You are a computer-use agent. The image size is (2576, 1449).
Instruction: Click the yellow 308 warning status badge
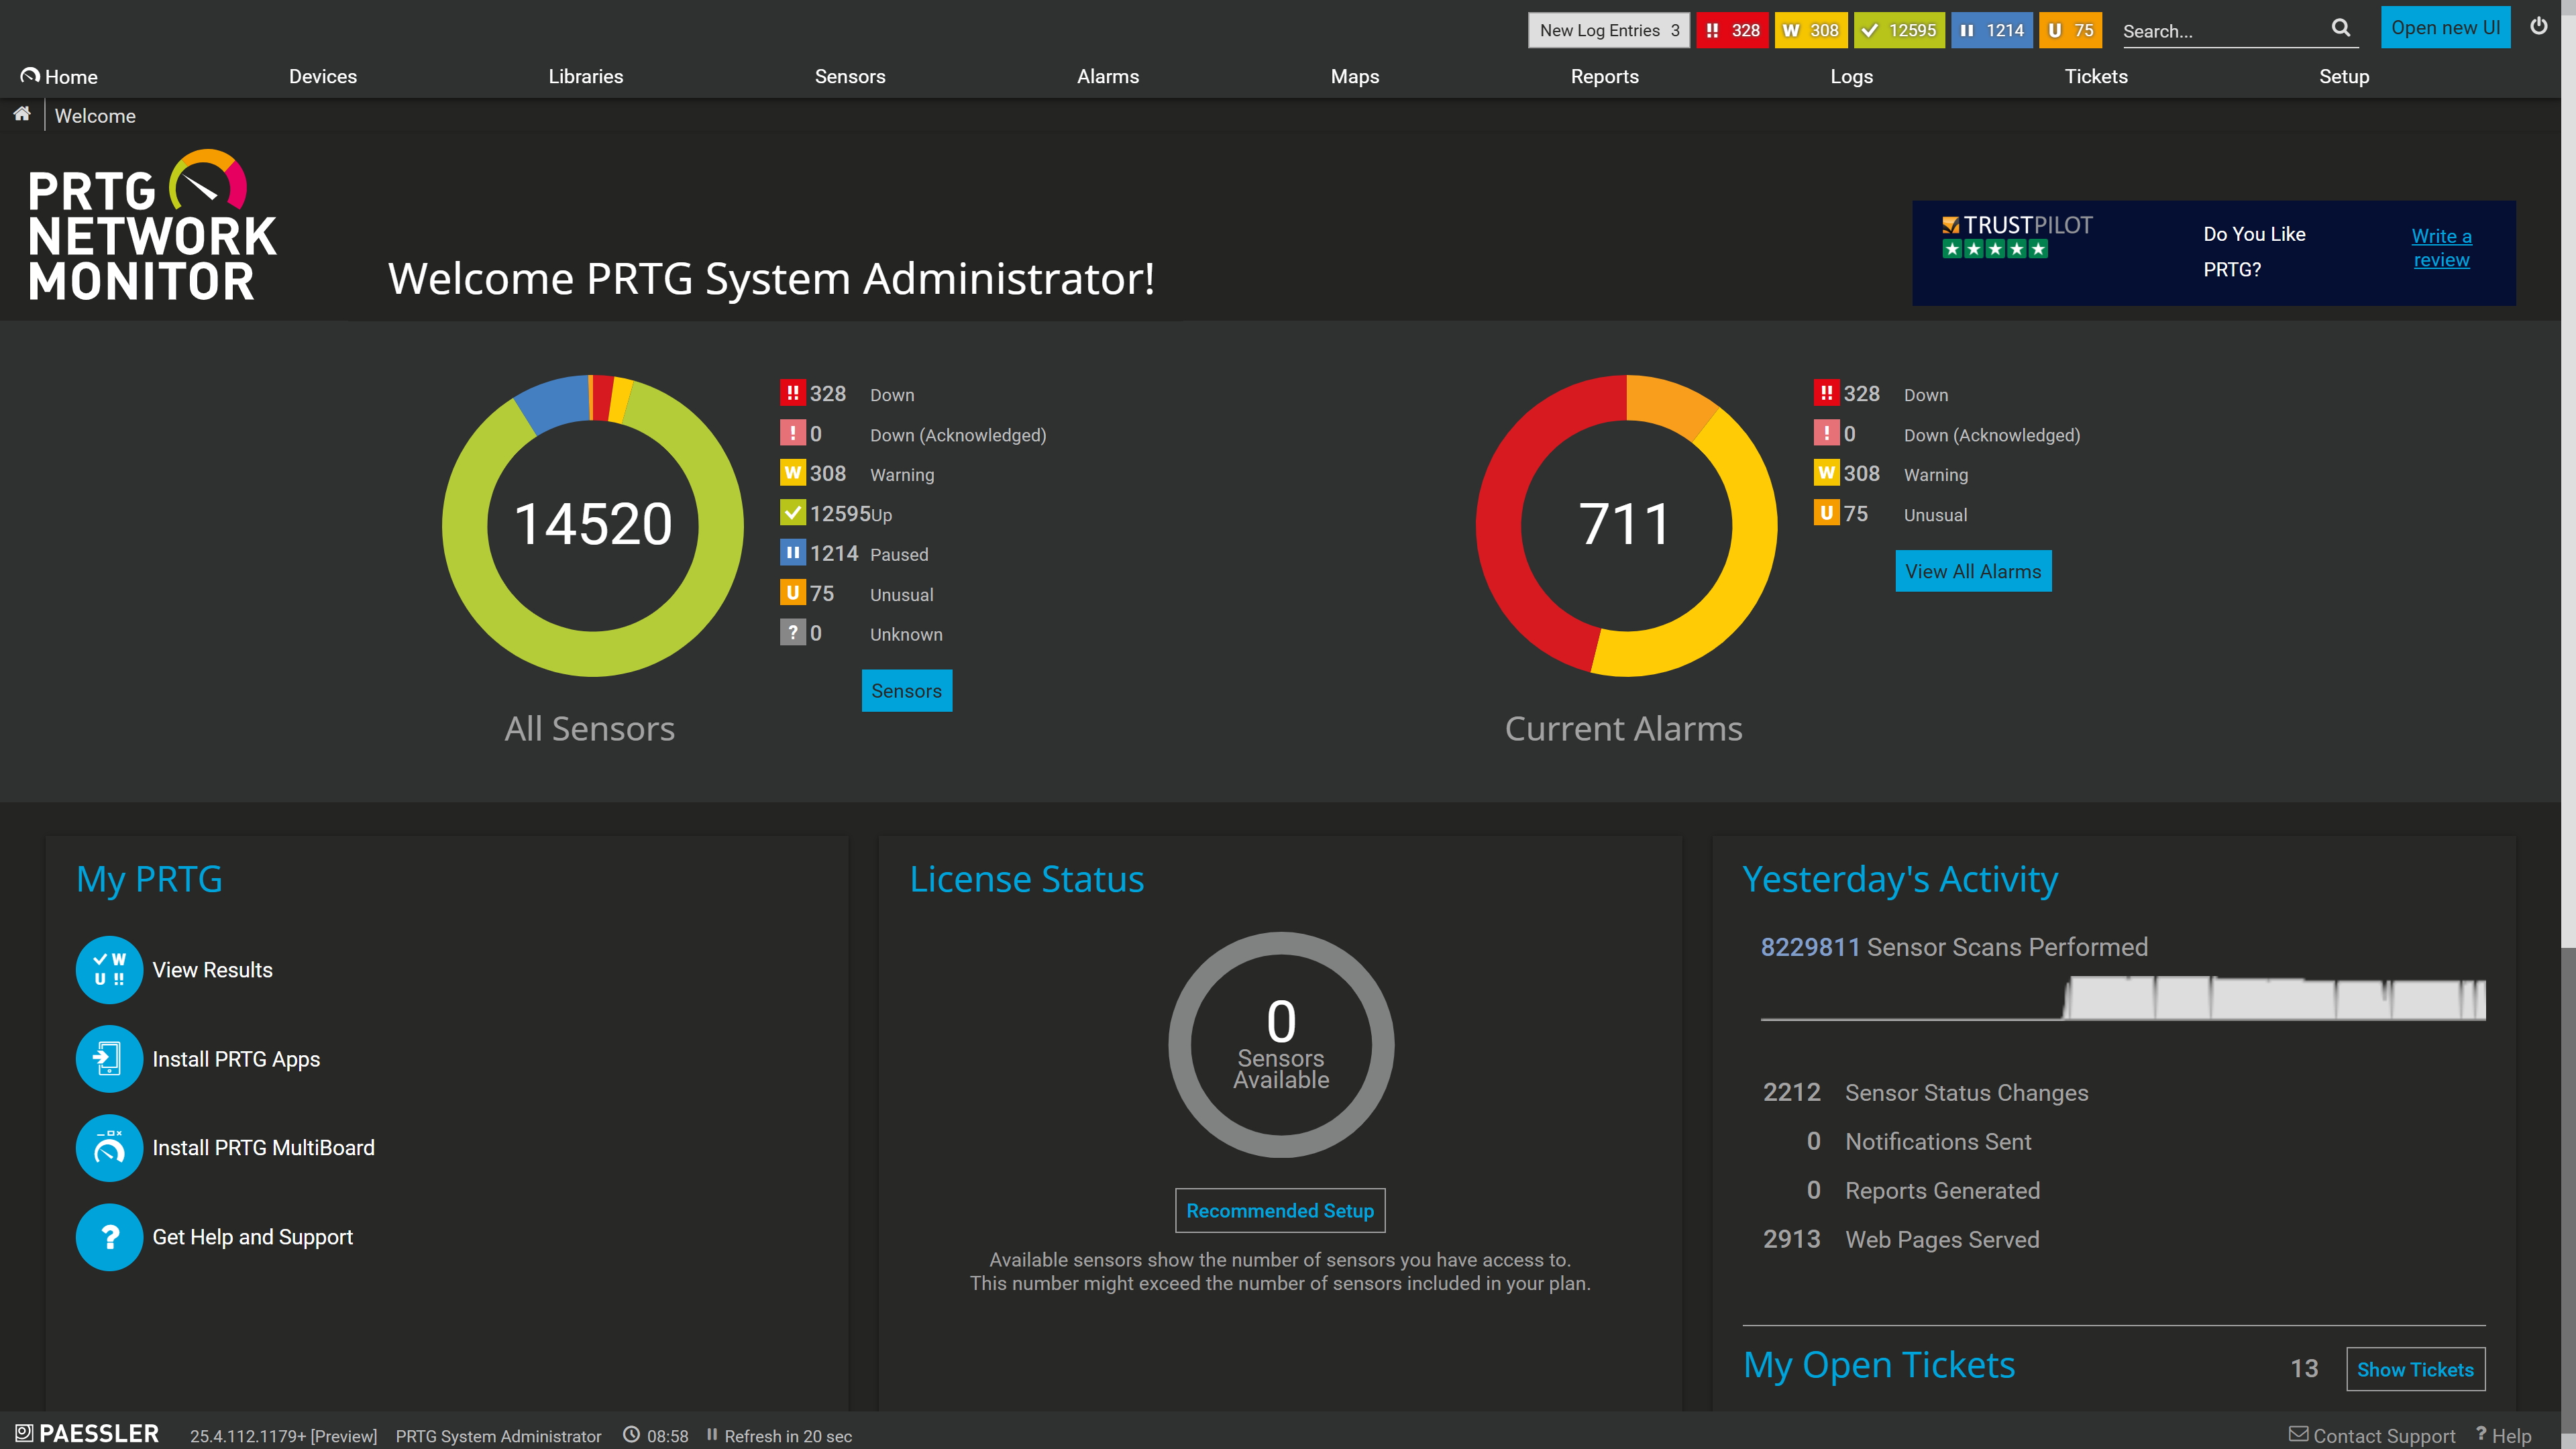(x=1811, y=30)
